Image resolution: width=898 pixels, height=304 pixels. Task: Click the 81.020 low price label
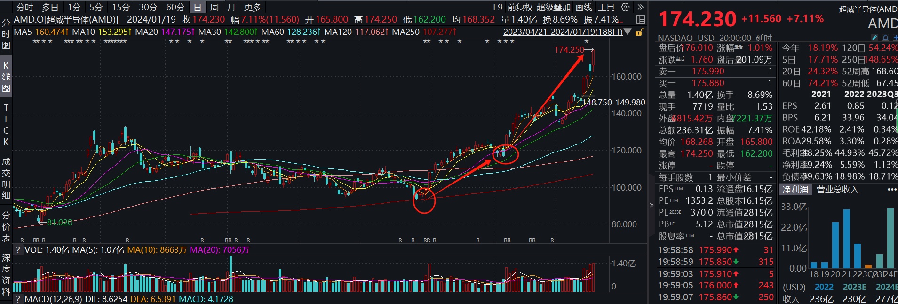point(60,222)
